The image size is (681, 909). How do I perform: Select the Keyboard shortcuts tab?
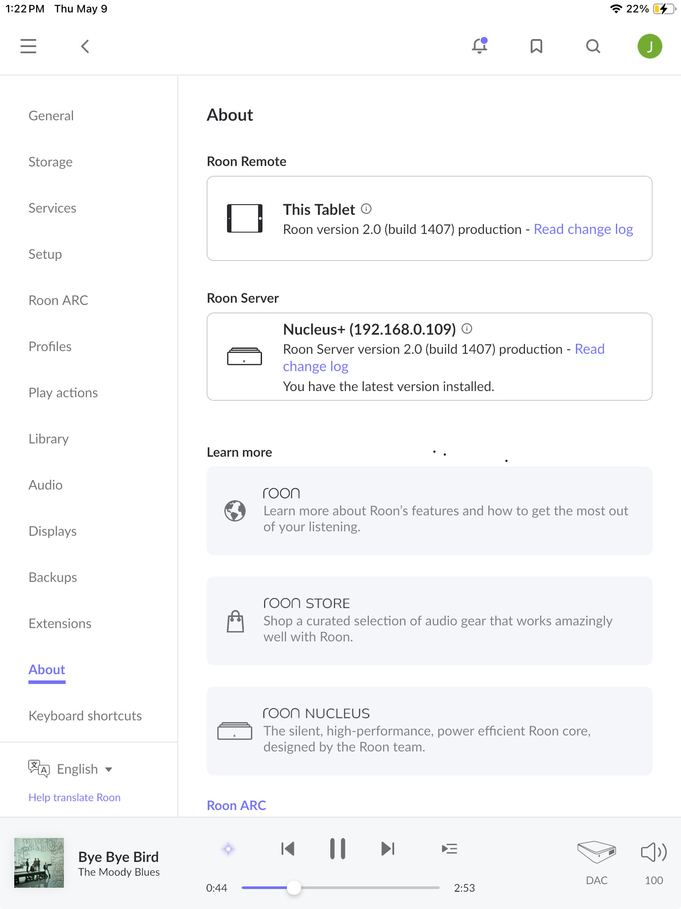tap(85, 715)
